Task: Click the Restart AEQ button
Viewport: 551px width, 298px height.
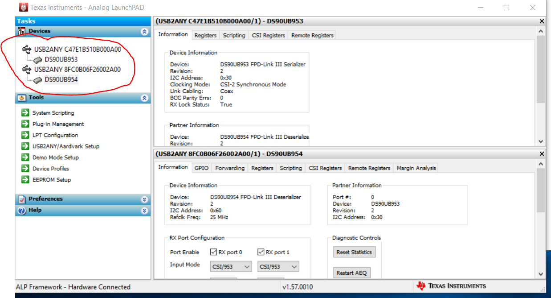Action: pos(351,273)
